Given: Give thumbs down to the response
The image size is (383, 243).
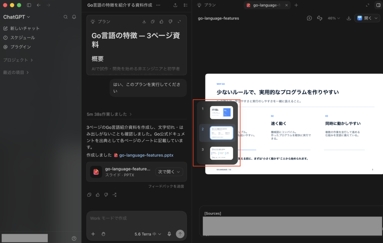Looking at the screenshot, I should click(106, 195).
